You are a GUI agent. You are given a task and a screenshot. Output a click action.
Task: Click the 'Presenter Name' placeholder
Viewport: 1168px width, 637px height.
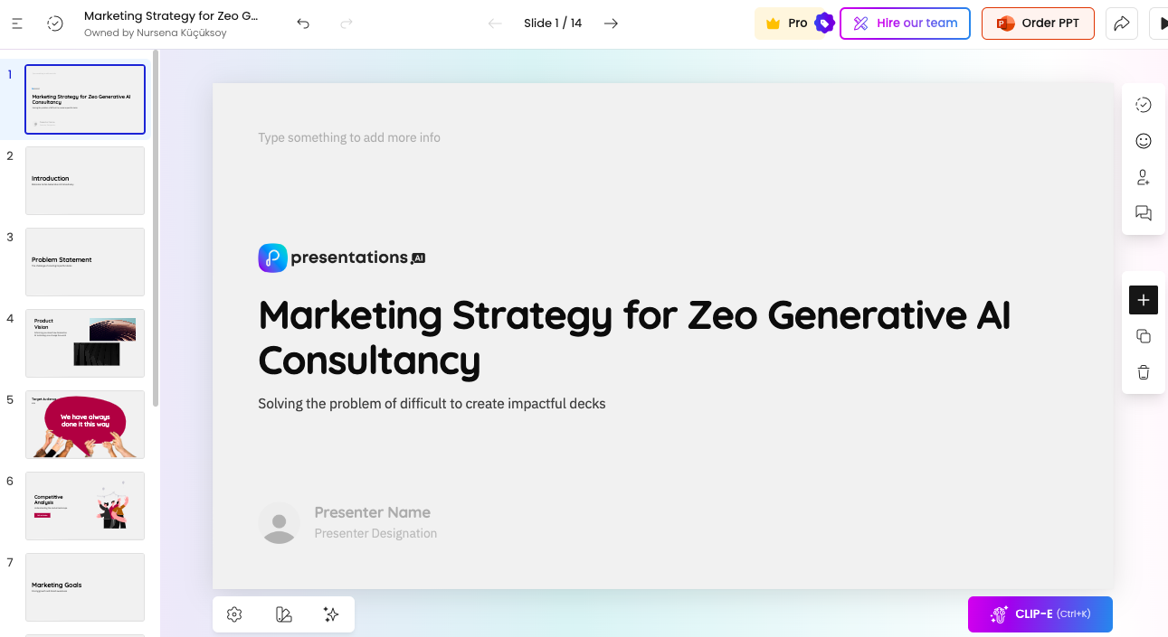(x=373, y=512)
